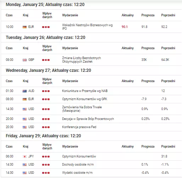182x178 pixels.
Task: Click the Australian flag next to AUD
Action: tap(24, 91)
